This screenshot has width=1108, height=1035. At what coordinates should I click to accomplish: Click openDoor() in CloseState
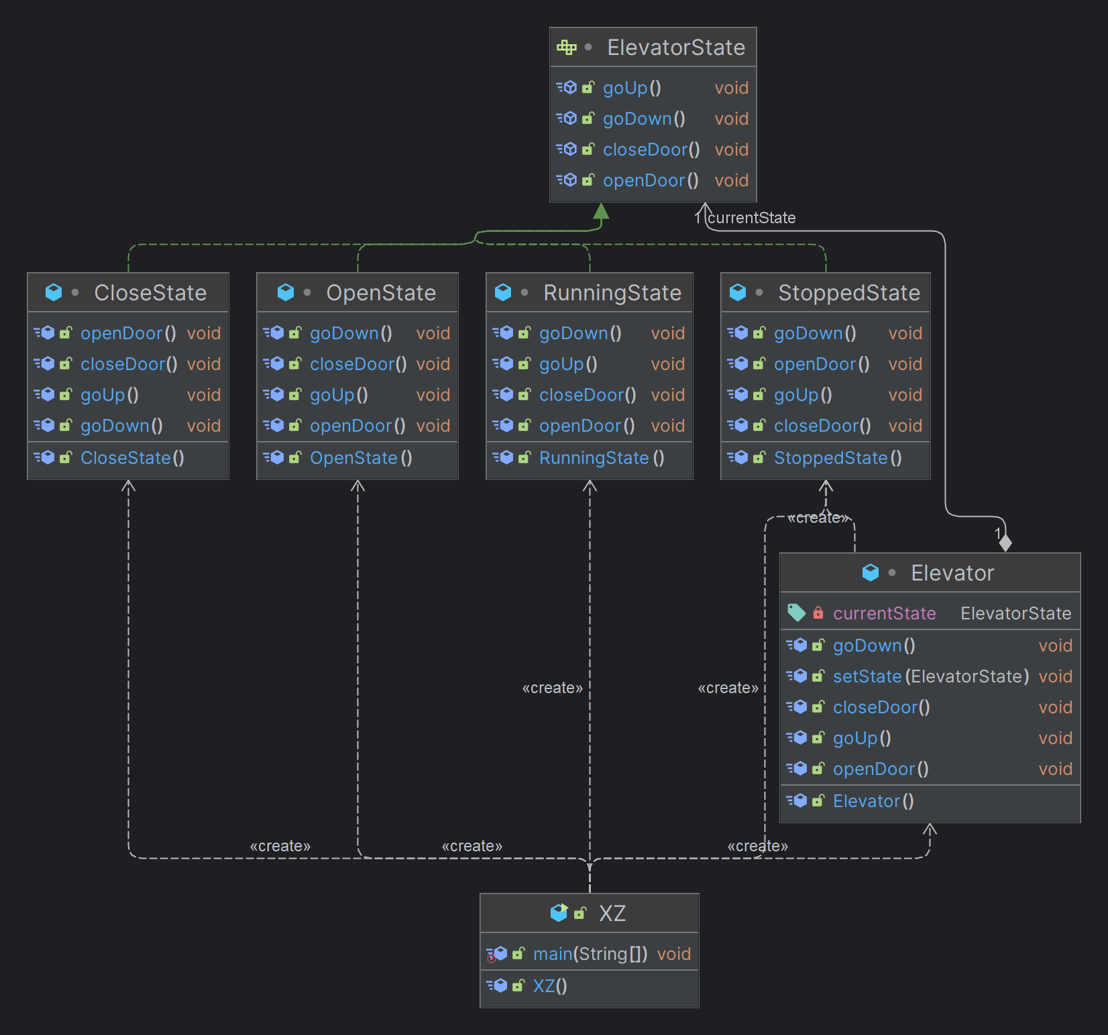[128, 332]
